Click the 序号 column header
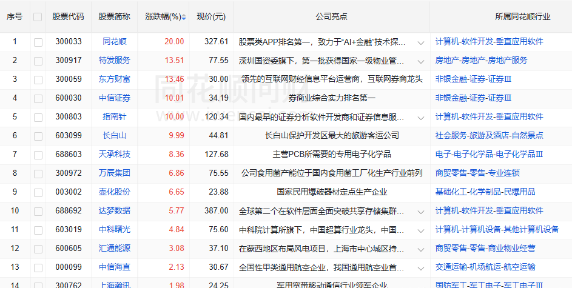The width and height of the screenshot is (572, 288). coord(15,17)
